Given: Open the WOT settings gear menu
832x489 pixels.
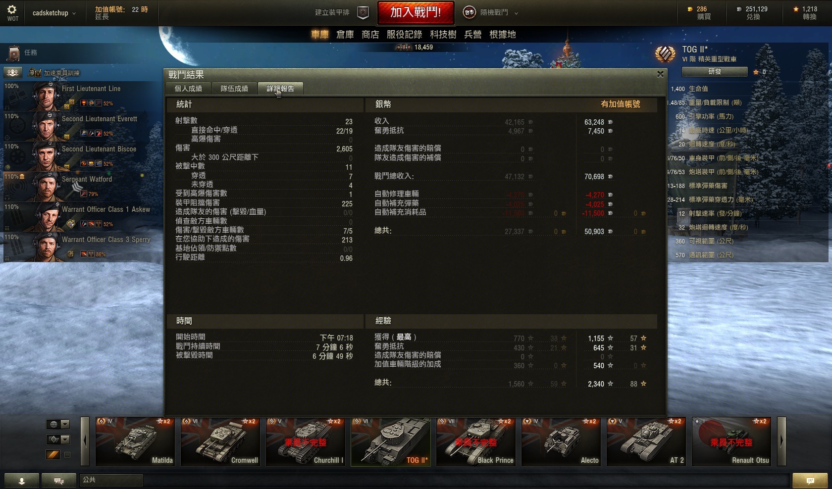Looking at the screenshot, I should [x=12, y=12].
